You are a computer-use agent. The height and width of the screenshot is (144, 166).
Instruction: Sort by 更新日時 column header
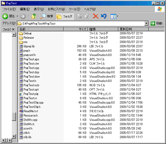133,29
